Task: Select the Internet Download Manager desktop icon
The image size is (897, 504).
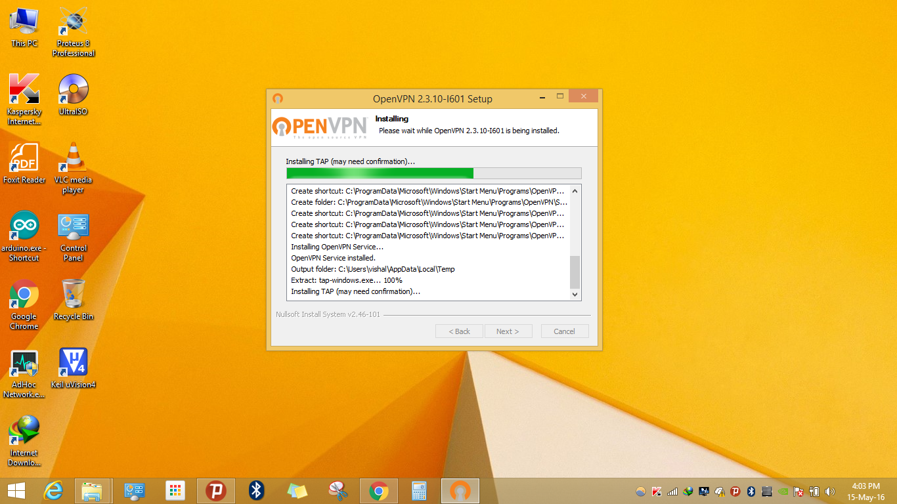Action: coord(24,441)
